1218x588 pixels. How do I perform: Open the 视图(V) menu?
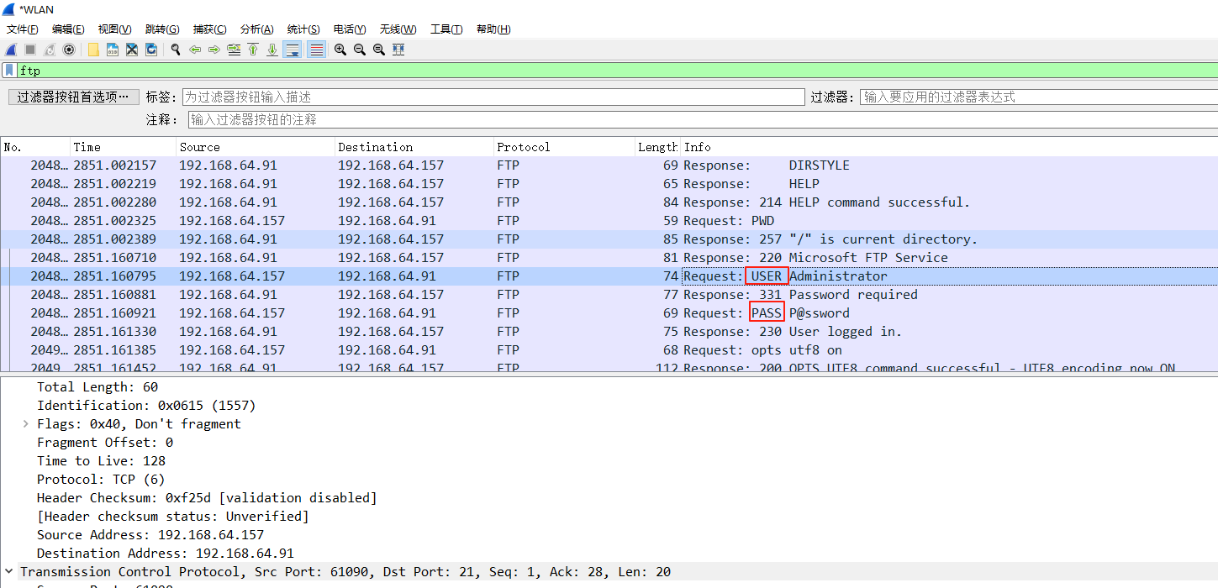click(x=115, y=29)
